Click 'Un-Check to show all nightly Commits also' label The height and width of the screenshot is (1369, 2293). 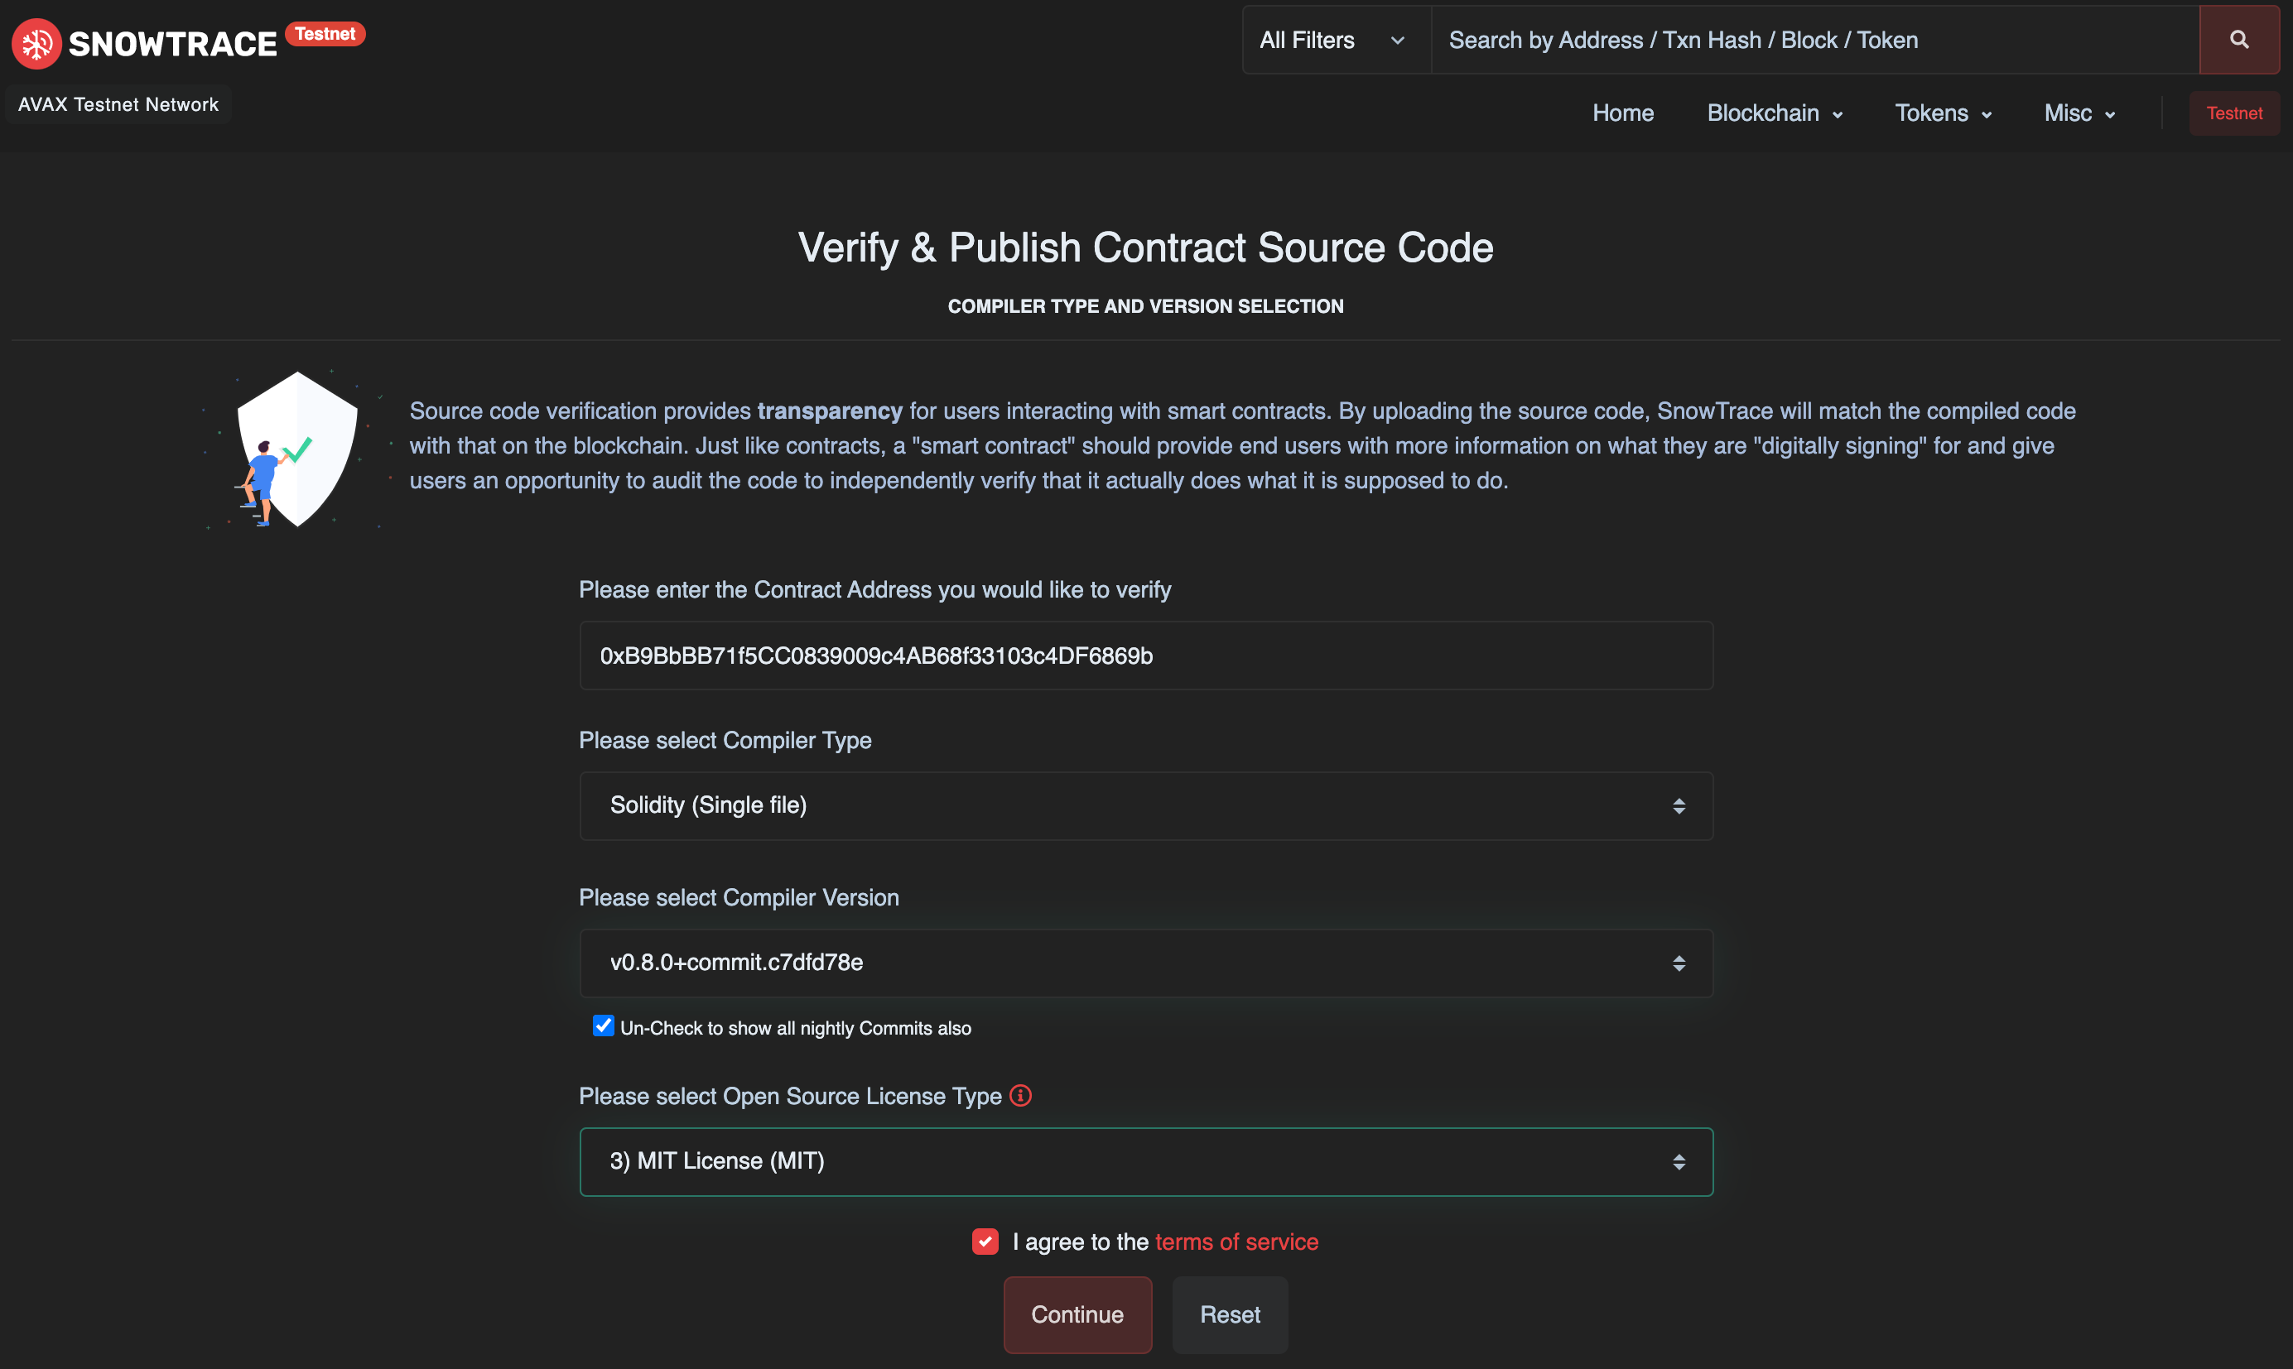pos(796,1028)
